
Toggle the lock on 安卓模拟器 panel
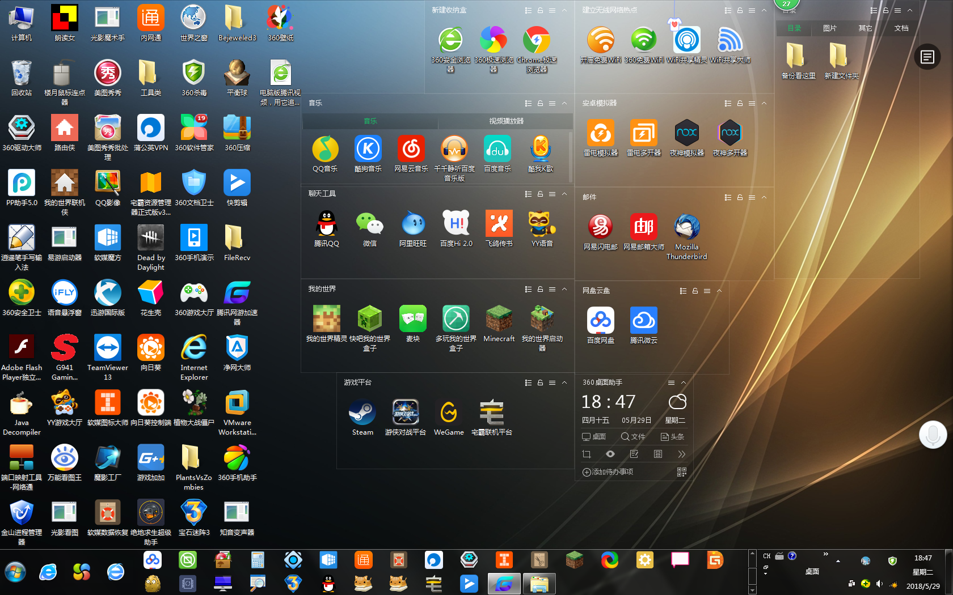tap(740, 103)
